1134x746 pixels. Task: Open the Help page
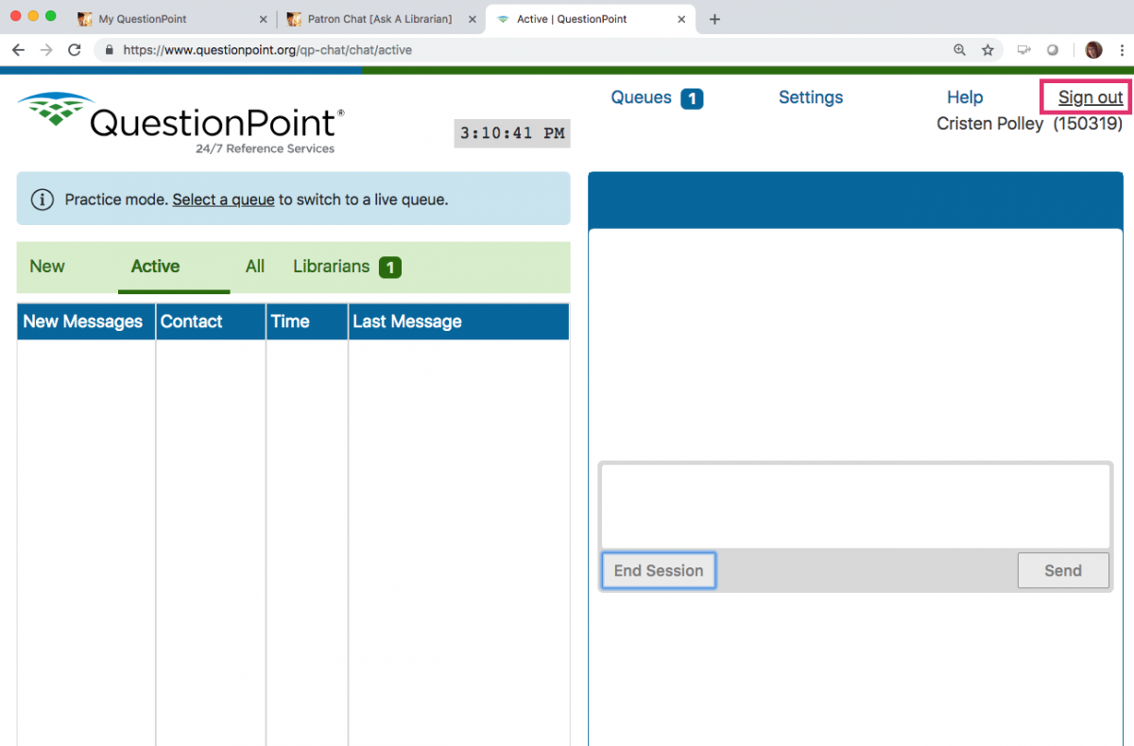point(964,97)
